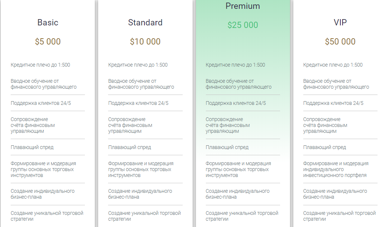Click 'Создание уникальной торговой стратегии' in Standard
Image resolution: width=390 pixels, height=227 pixels.
tap(144, 216)
